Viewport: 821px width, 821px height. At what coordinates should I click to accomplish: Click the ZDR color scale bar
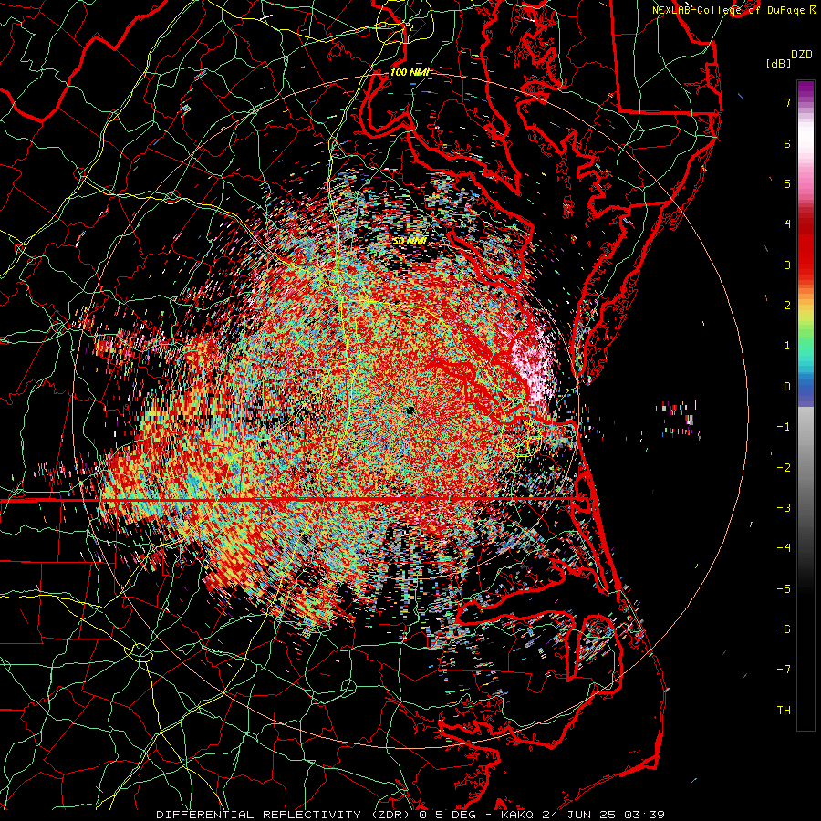[805, 405]
